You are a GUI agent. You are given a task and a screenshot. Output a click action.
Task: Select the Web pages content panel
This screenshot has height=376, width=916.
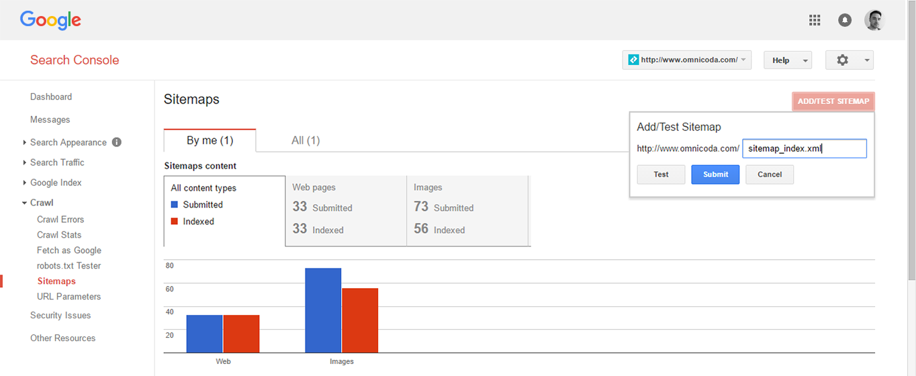(347, 211)
